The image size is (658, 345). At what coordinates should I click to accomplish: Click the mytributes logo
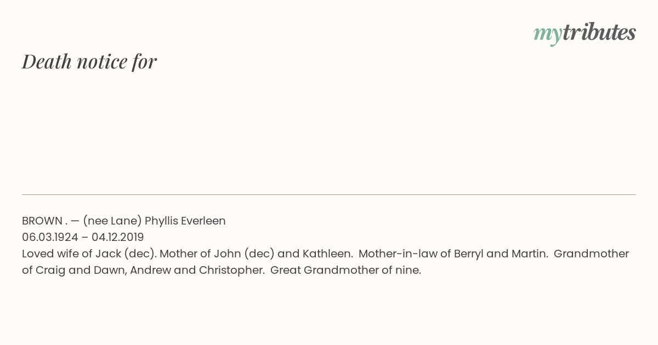tap(585, 33)
